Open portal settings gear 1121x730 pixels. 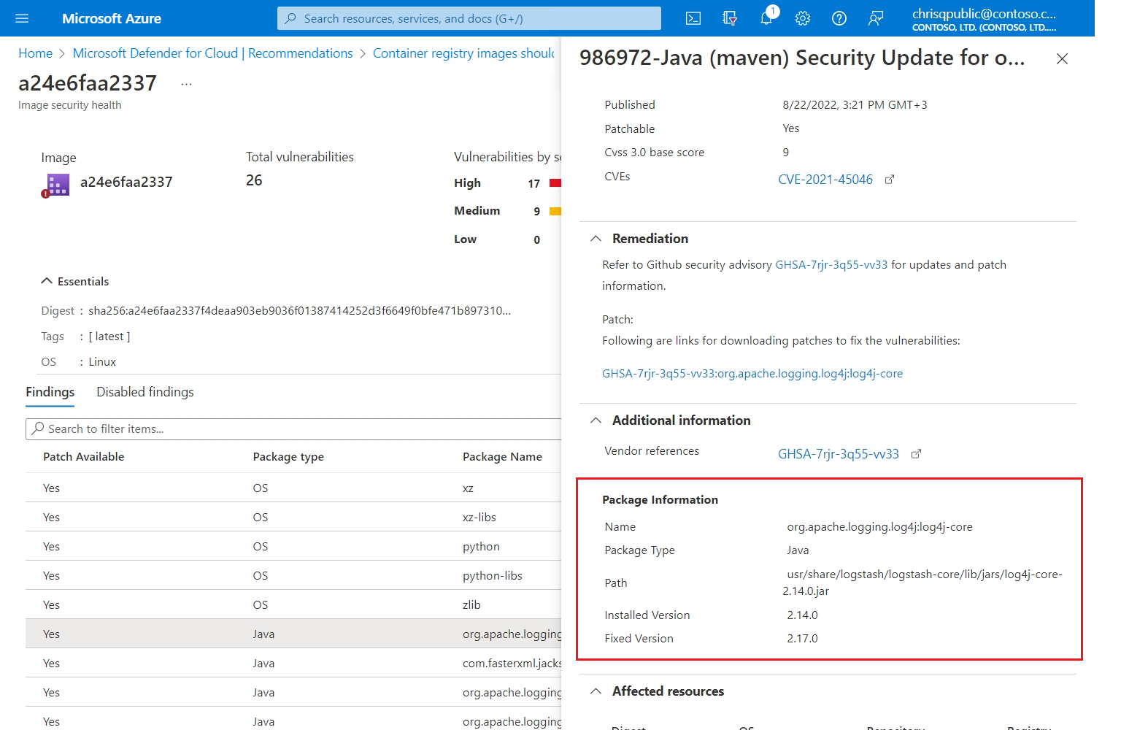[803, 18]
